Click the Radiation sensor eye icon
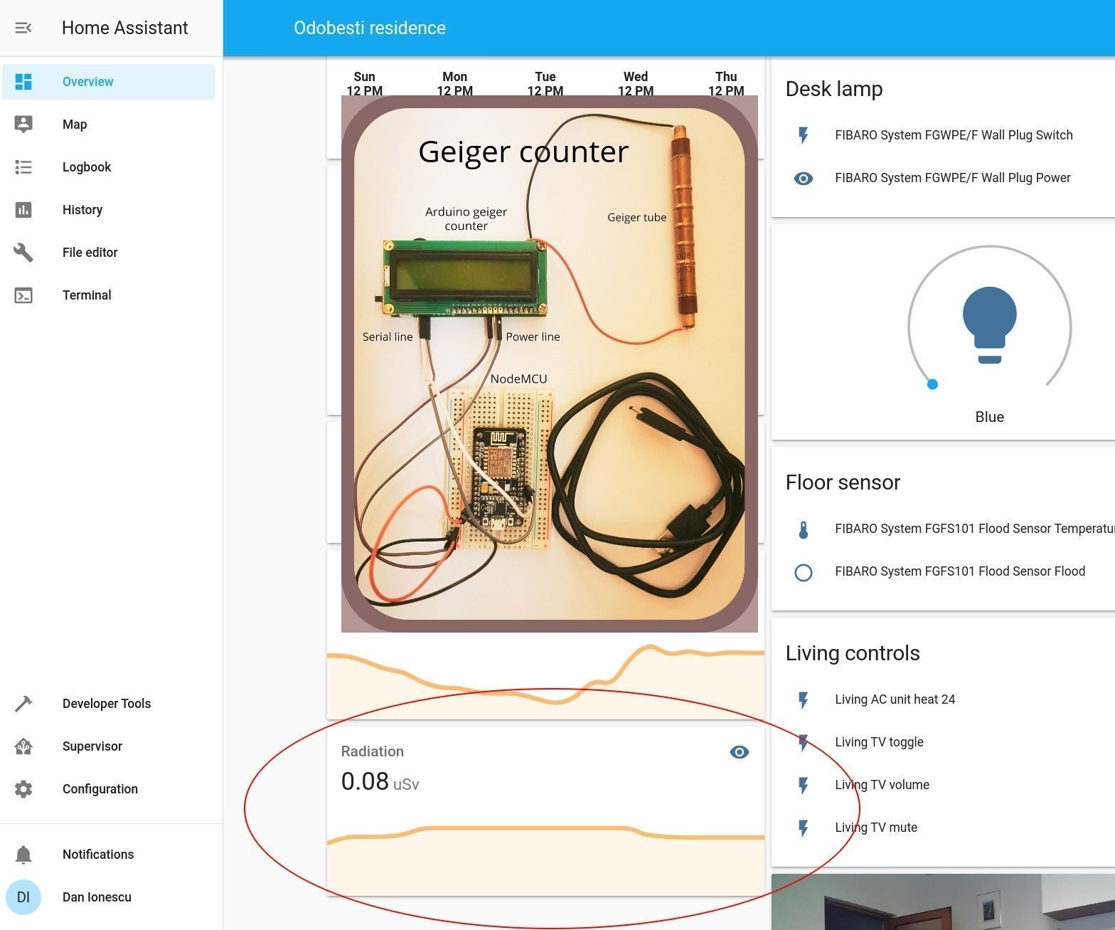 [x=739, y=752]
